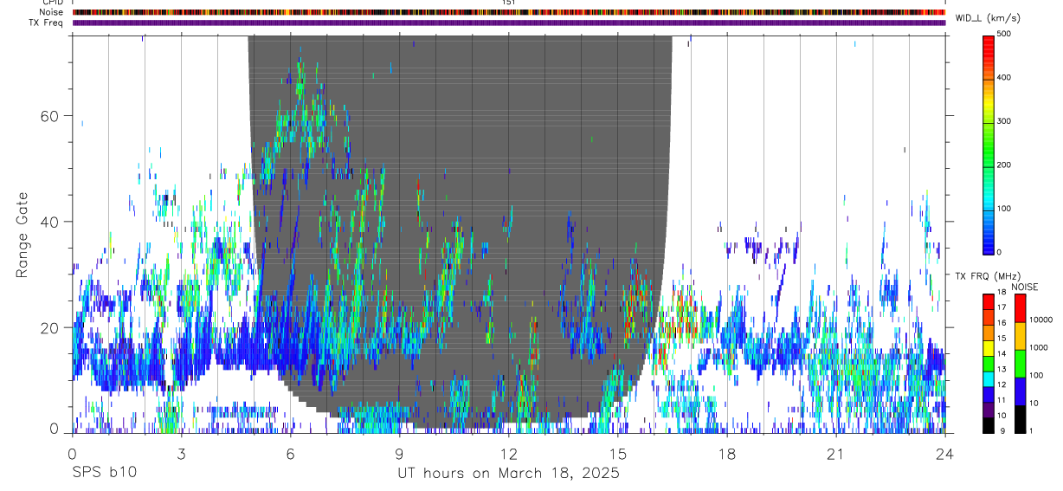Viewport: 1063px width, 491px height.
Task: Click the green swatch in the NOISE colorbar
Action: pos(1021,363)
